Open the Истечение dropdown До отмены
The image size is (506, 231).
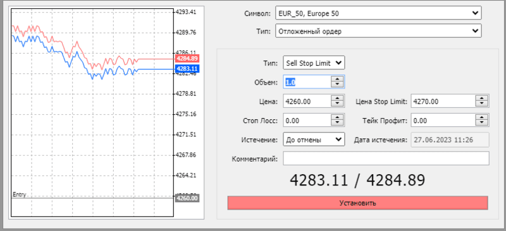(314, 139)
